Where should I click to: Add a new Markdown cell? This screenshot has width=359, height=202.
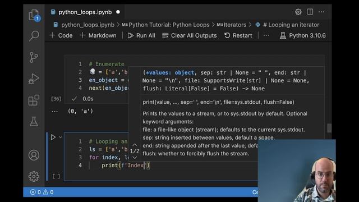click(98, 35)
